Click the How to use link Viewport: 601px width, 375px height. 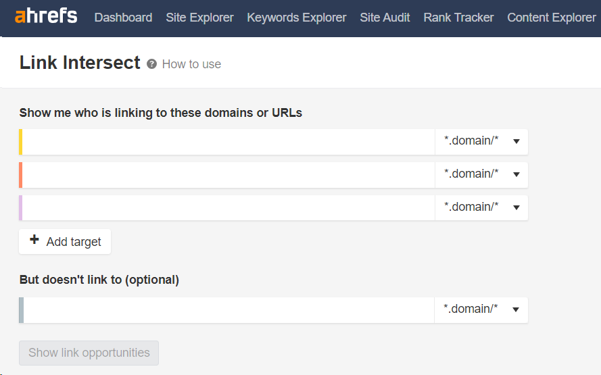pyautogui.click(x=191, y=64)
